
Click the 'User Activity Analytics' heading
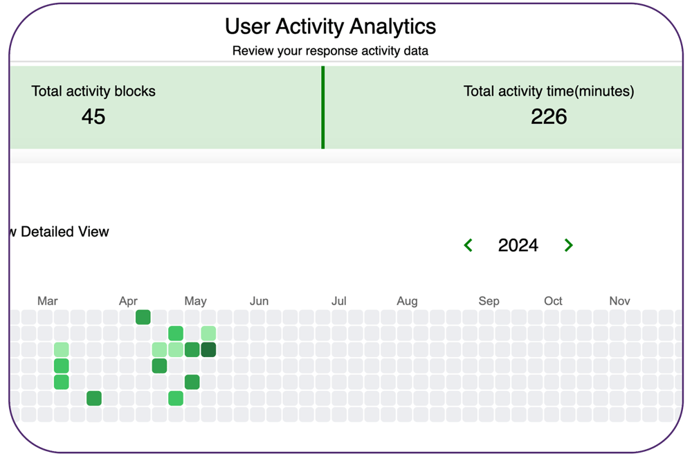click(331, 26)
